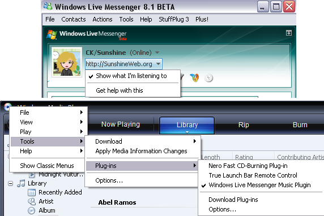Expand Help submenu in Media Player menu

click(48, 151)
